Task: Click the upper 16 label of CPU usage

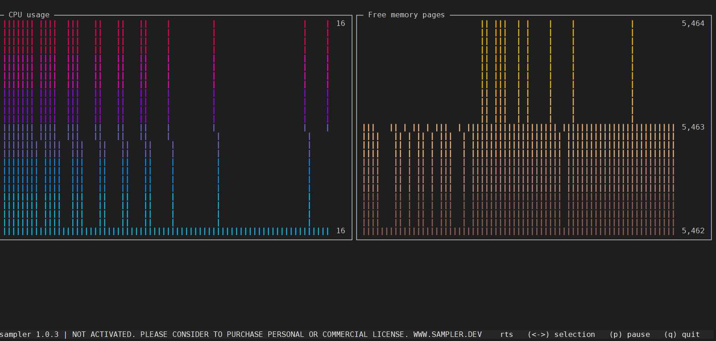Action: [x=341, y=24]
